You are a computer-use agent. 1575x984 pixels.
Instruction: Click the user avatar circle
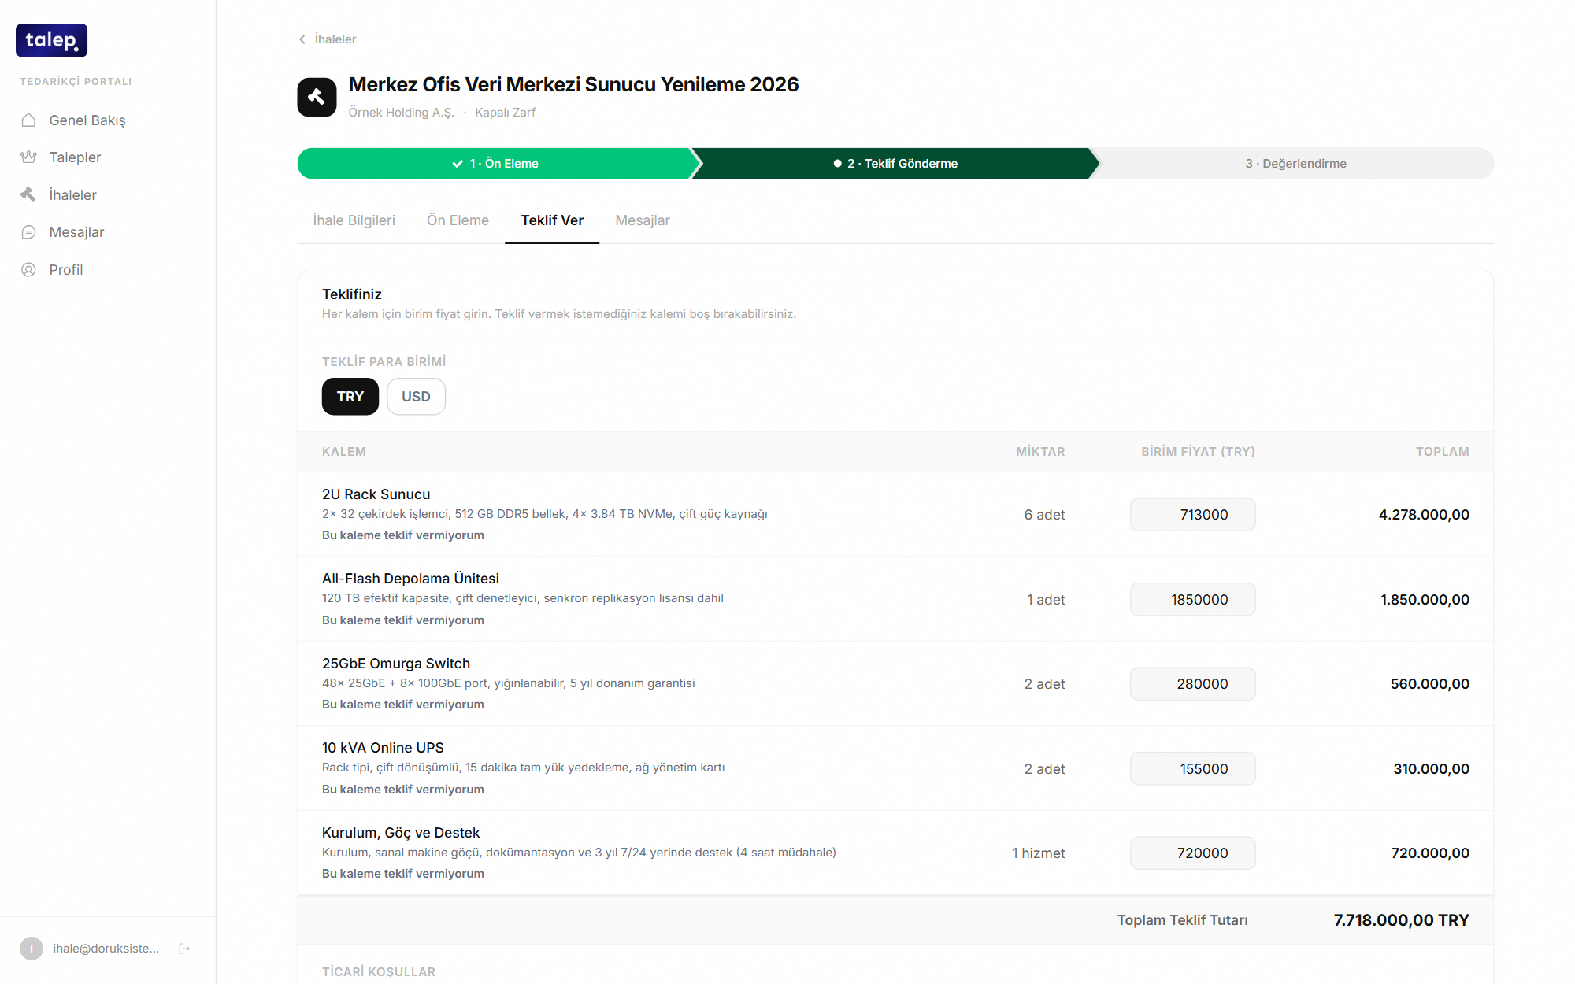pos(31,948)
